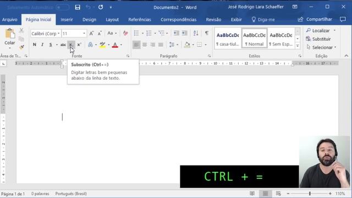Switch to the Layout tab
The image size is (352, 198).
click(x=112, y=20)
